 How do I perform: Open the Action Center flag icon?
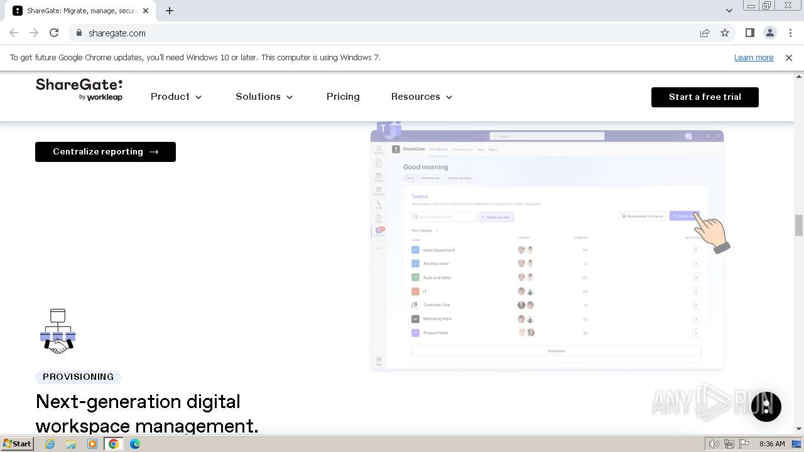pos(744,444)
